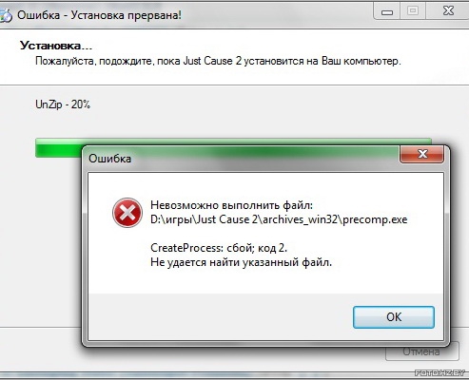
Task: Click the installer icon in the title bar
Action: pos(5,15)
